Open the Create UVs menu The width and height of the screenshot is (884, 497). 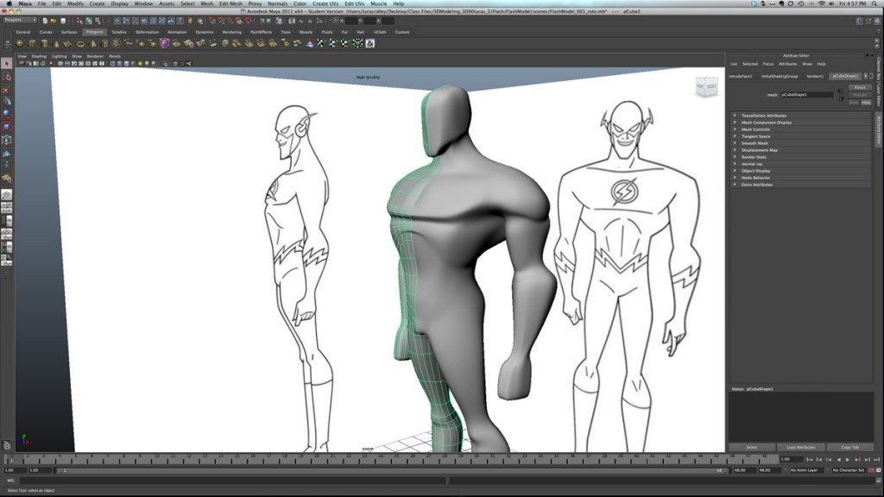pyautogui.click(x=325, y=3)
